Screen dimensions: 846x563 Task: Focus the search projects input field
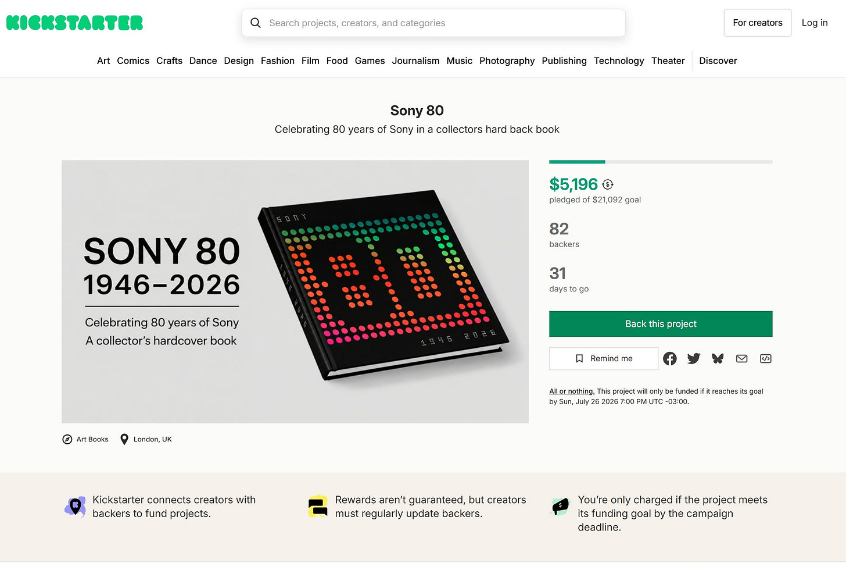433,23
